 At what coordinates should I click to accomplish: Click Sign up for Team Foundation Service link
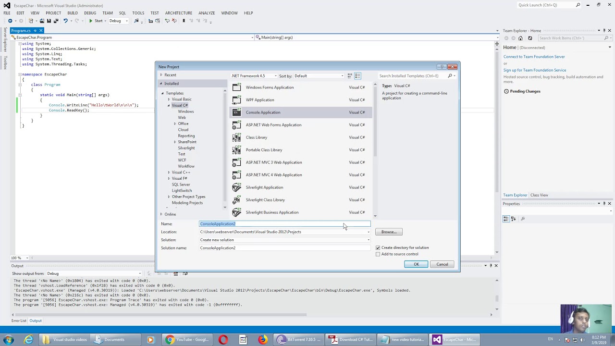(535, 70)
